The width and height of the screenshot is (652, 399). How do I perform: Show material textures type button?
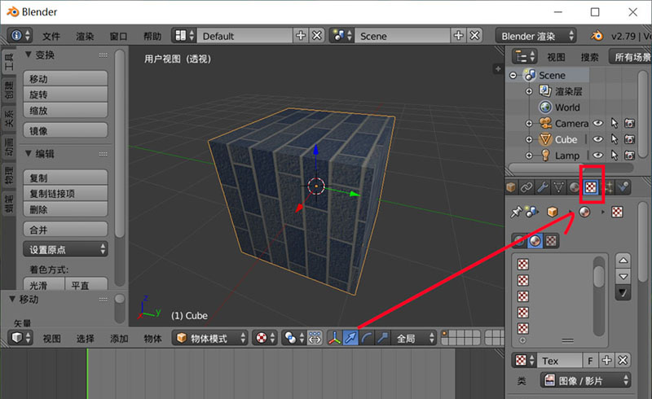pyautogui.click(x=535, y=241)
